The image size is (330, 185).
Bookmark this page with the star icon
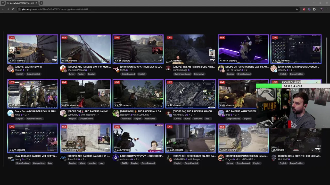click(x=297, y=9)
